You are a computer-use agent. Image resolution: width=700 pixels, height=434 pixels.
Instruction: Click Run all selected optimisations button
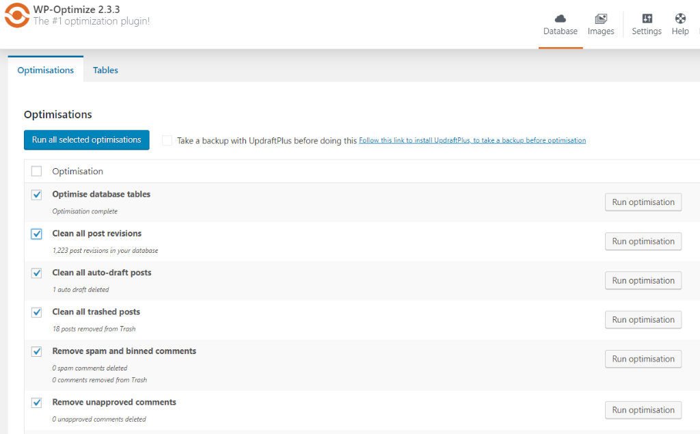87,139
